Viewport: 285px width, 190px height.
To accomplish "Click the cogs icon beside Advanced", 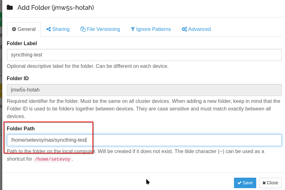I will point(184,29).
